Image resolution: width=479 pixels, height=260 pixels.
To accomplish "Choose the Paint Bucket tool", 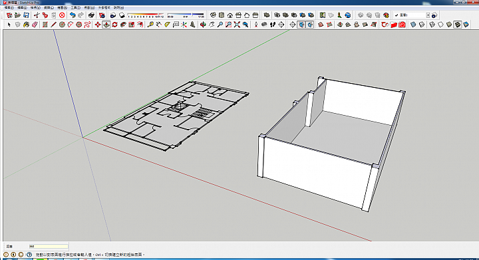I will point(26,25).
